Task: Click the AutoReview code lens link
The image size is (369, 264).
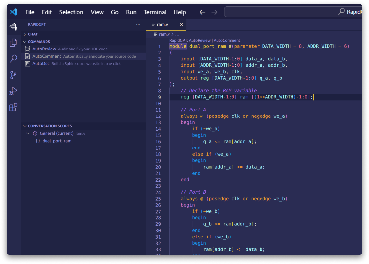Action: tap(200, 40)
